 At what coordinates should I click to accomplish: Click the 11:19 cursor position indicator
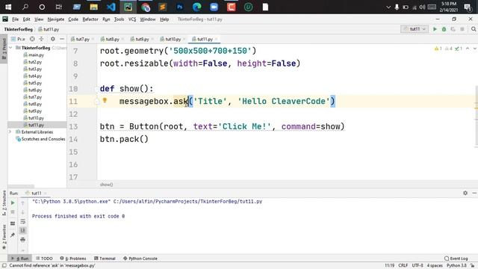[389, 266]
